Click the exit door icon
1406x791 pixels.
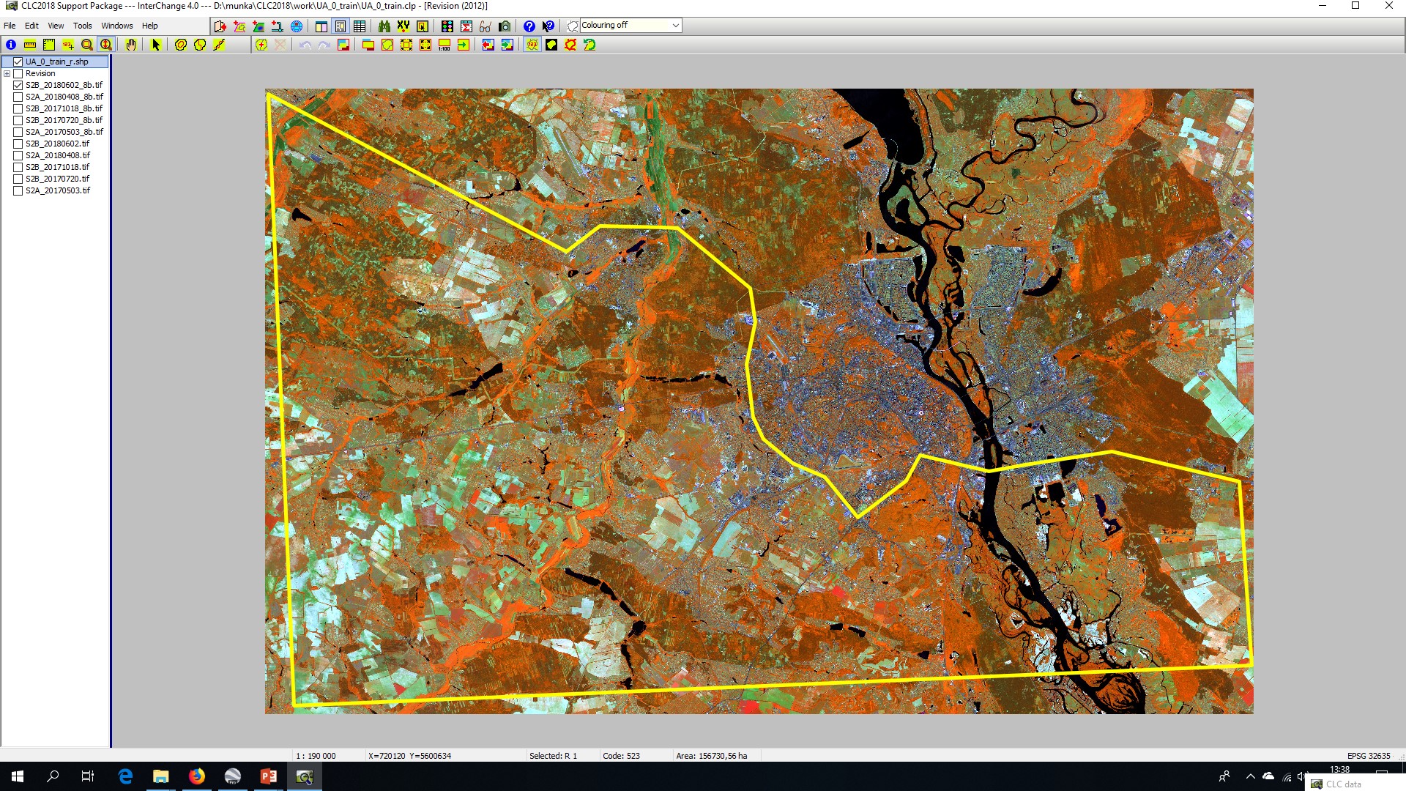pos(220,26)
